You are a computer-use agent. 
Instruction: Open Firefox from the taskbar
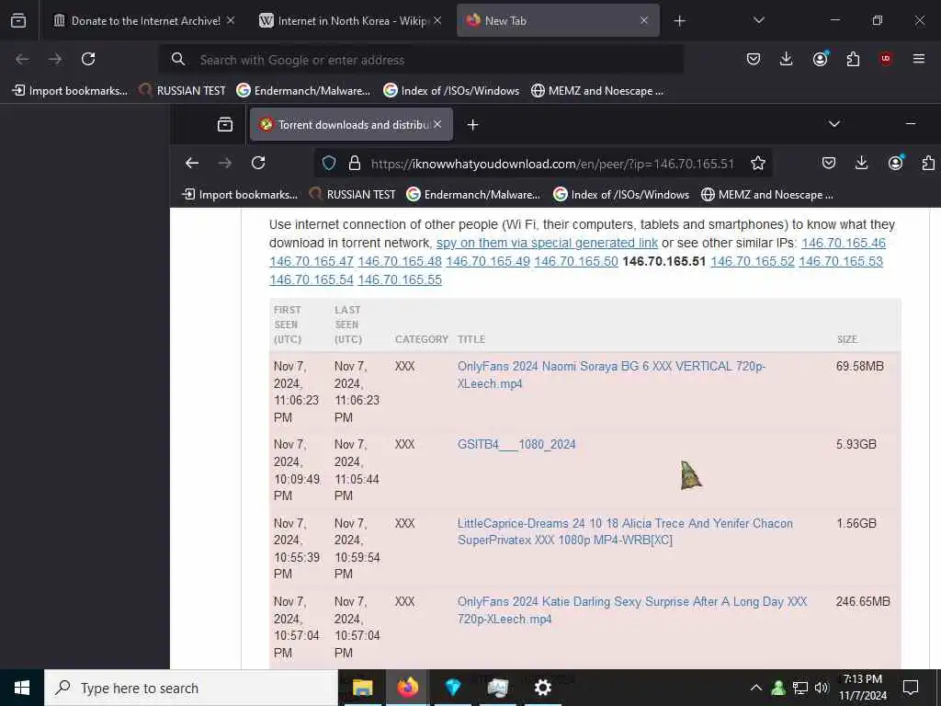[x=407, y=688]
